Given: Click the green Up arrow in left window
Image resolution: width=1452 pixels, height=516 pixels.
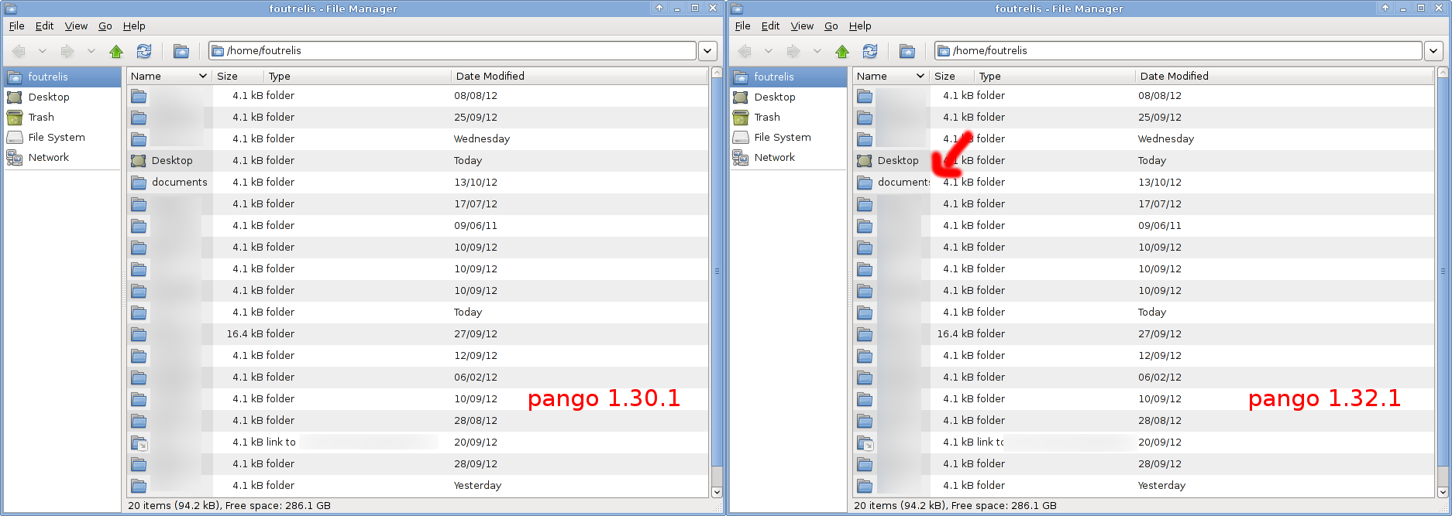Looking at the screenshot, I should (116, 51).
